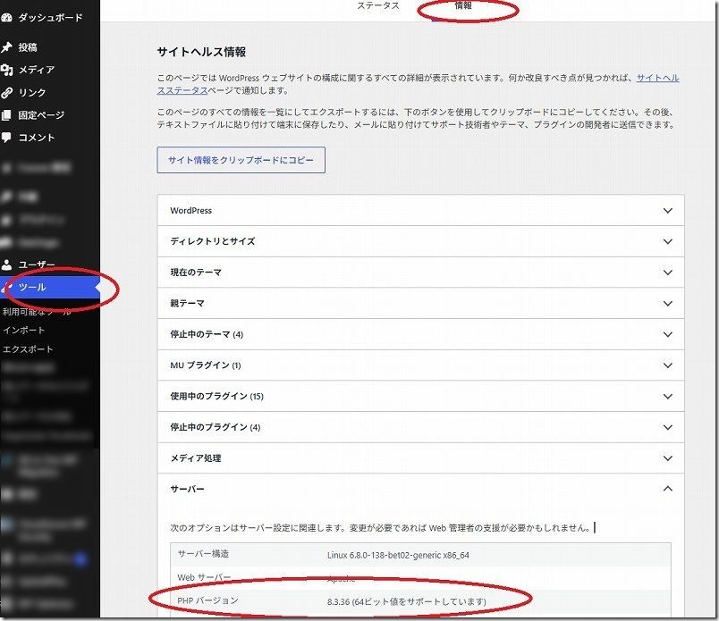
Task: Click 停止中のテーマ (4) title
Action: [207, 334]
